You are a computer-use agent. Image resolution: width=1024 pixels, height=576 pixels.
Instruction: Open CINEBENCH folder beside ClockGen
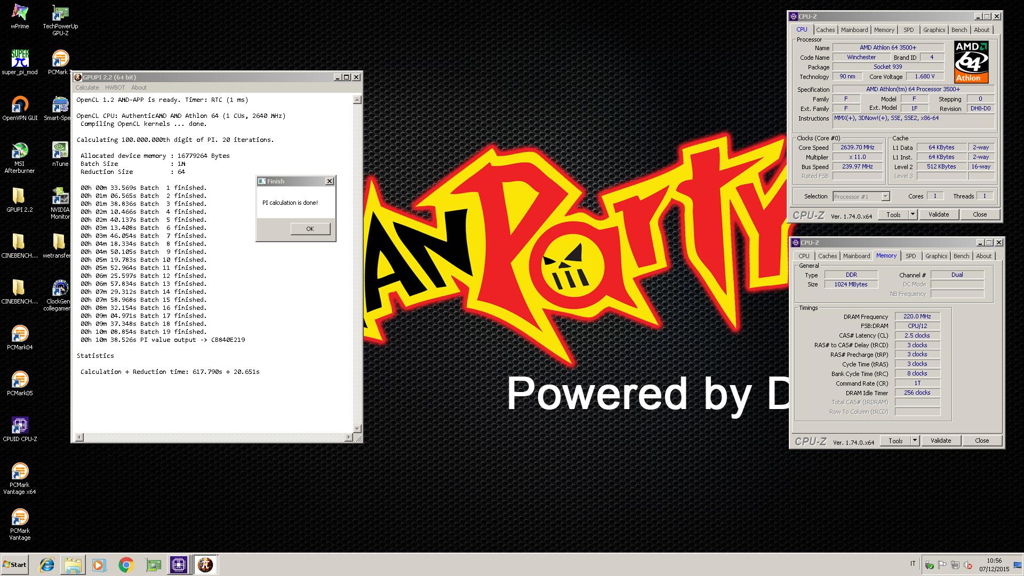click(20, 292)
